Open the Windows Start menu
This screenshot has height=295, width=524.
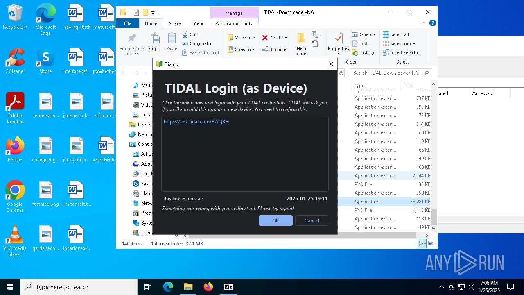pos(10,287)
